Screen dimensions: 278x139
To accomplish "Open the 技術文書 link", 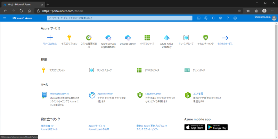I will 47,126.
